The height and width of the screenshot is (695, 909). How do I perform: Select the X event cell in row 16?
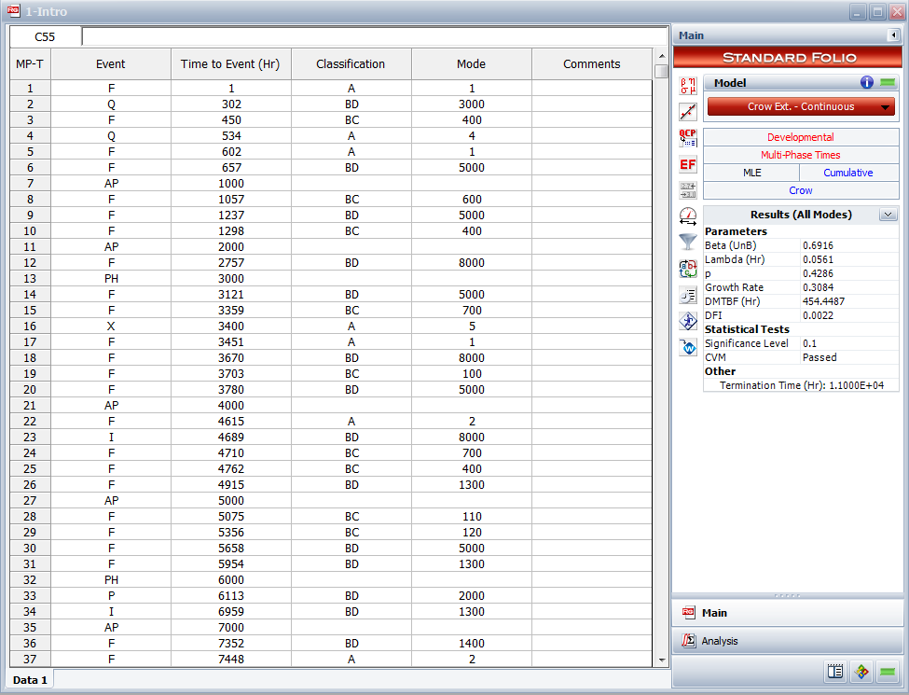(x=111, y=326)
